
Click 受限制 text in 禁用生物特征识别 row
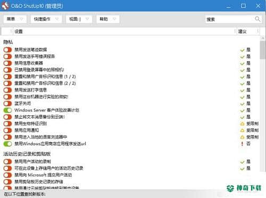(253, 123)
